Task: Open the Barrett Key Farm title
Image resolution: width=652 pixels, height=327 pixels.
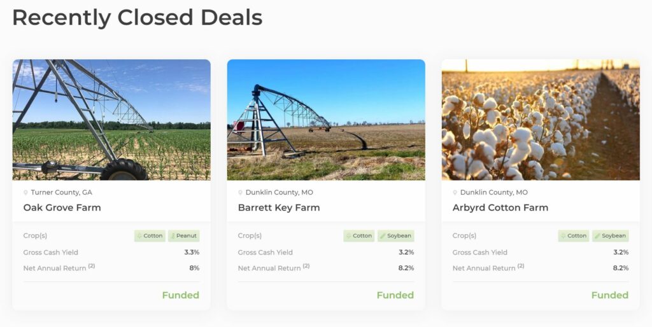Action: tap(279, 207)
